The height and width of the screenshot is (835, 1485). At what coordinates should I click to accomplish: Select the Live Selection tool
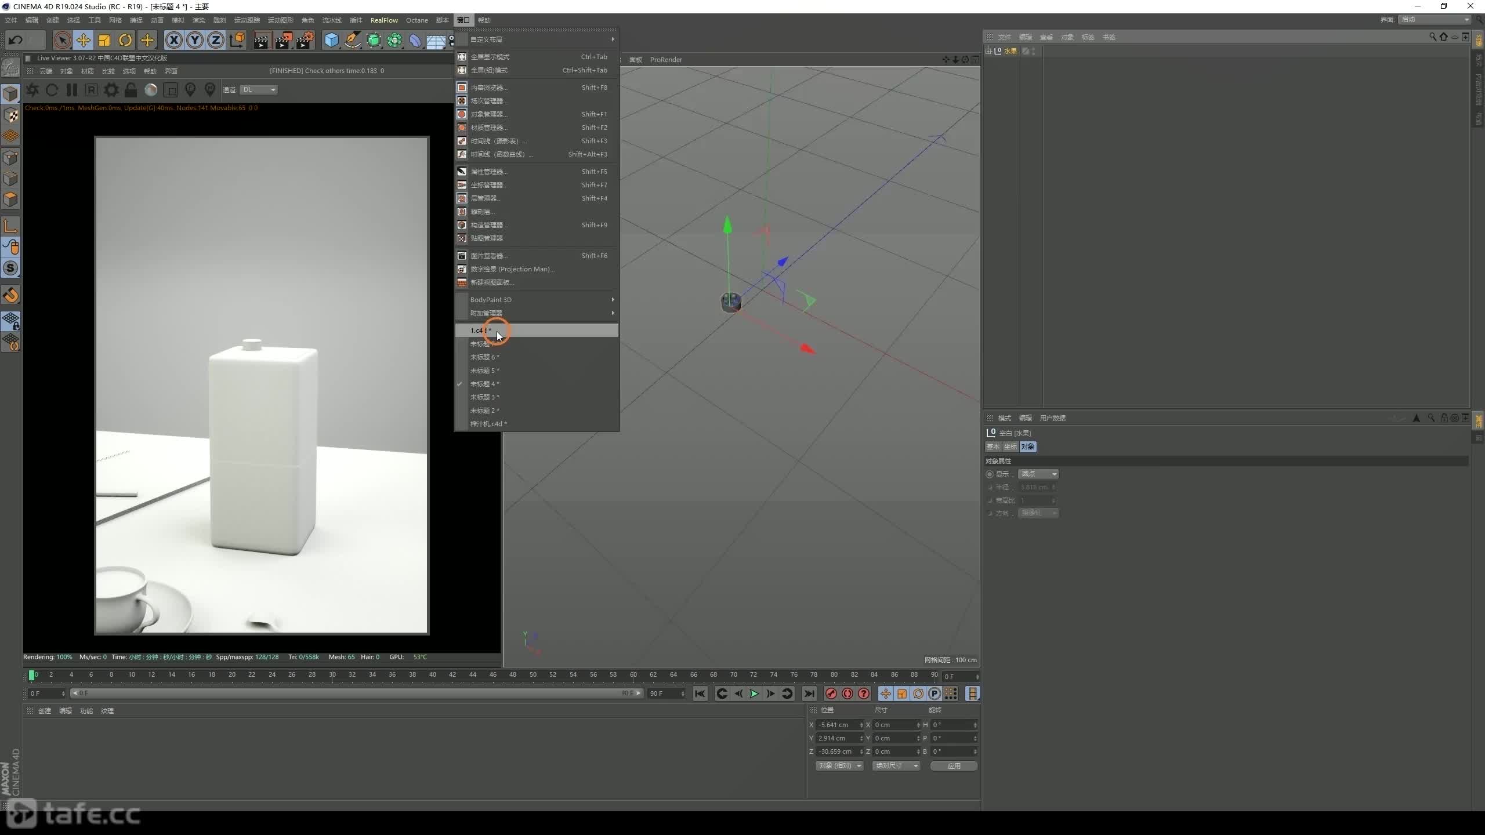pos(62,40)
